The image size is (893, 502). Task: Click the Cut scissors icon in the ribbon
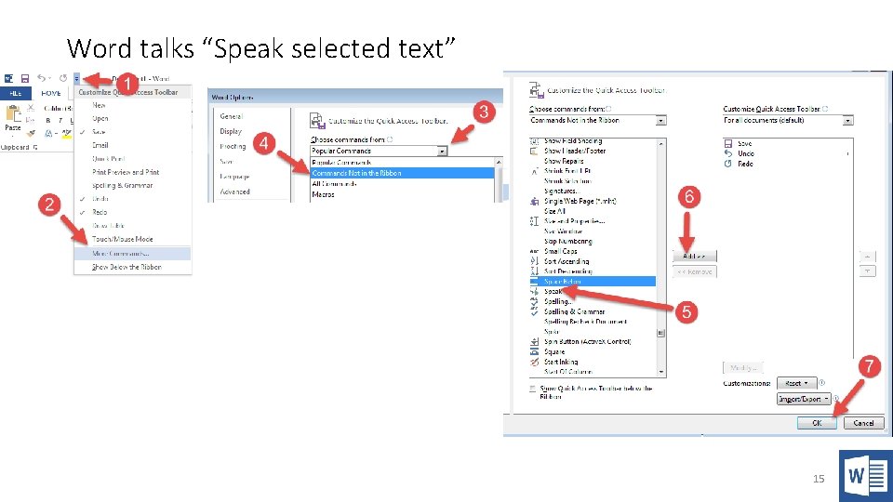(31, 107)
